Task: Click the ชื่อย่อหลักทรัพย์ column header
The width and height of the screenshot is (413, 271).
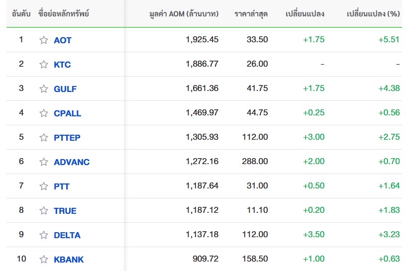Action: pos(64,13)
